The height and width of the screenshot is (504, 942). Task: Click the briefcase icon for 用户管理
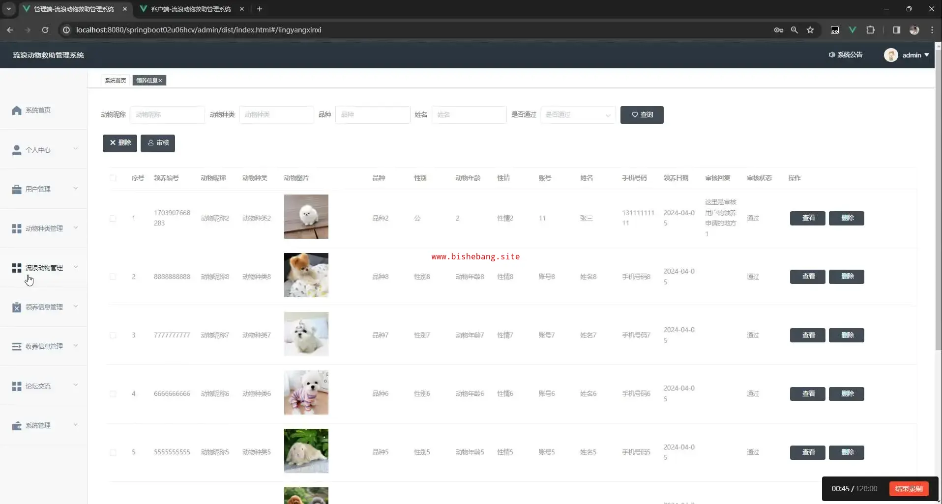pyautogui.click(x=17, y=189)
